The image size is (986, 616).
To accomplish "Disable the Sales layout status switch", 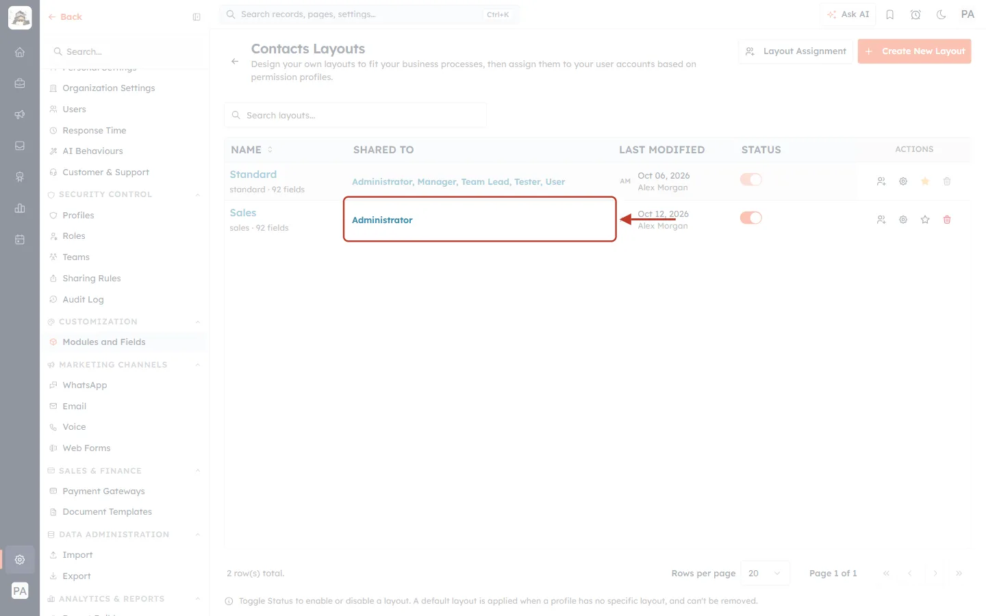I will pyautogui.click(x=751, y=218).
